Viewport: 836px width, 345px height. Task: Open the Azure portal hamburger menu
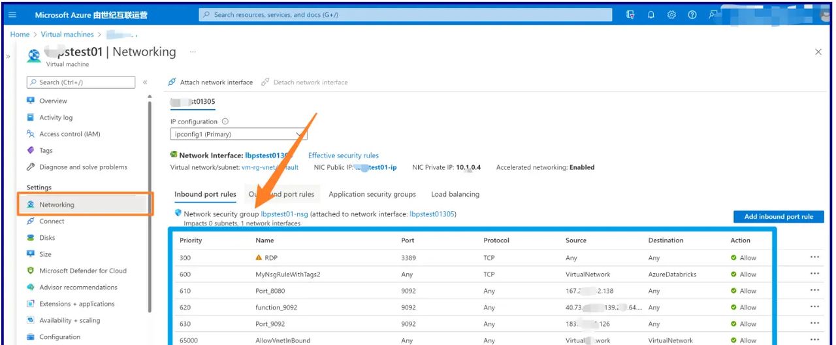pyautogui.click(x=12, y=15)
